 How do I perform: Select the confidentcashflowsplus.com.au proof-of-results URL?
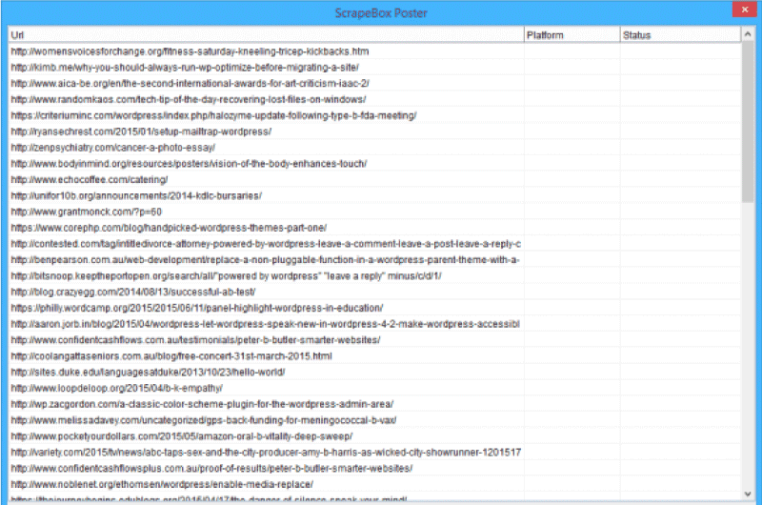coord(211,469)
